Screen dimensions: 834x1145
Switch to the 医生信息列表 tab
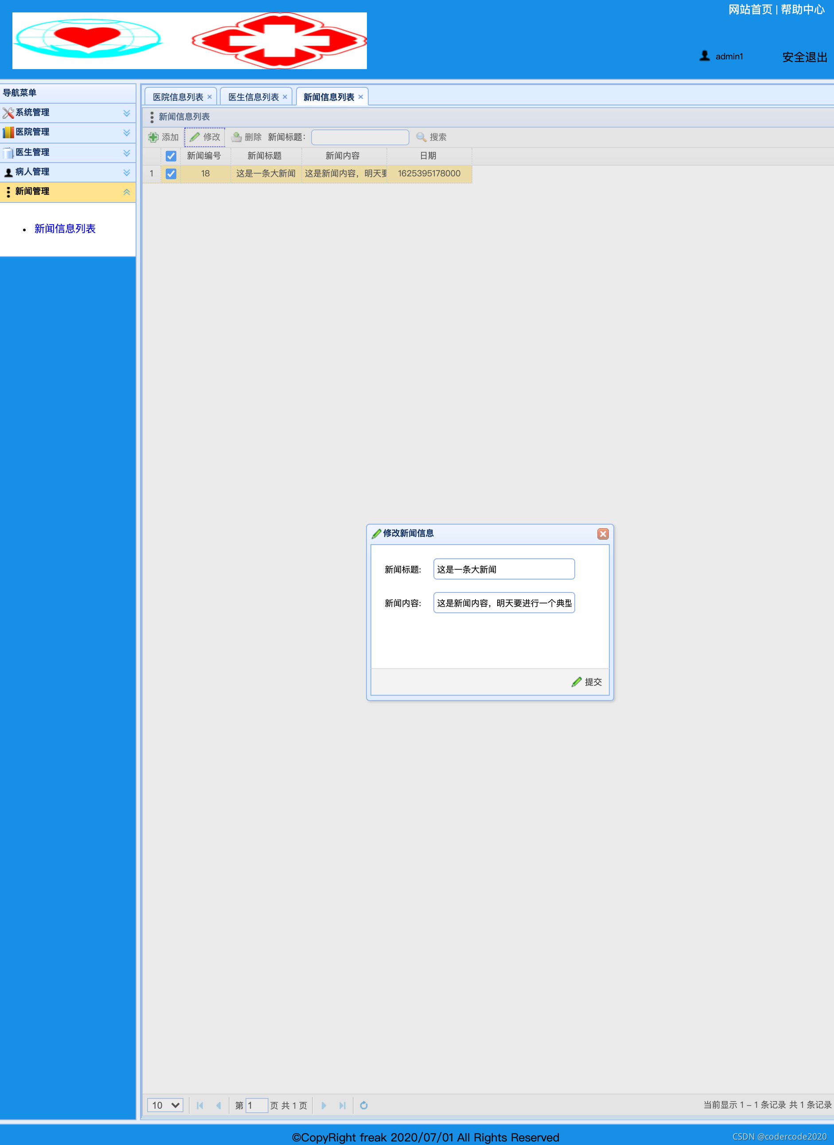[x=253, y=97]
